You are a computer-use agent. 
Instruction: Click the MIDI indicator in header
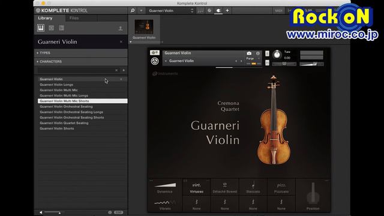tap(278, 11)
